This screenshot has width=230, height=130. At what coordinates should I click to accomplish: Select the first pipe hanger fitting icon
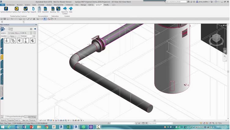point(7,41)
